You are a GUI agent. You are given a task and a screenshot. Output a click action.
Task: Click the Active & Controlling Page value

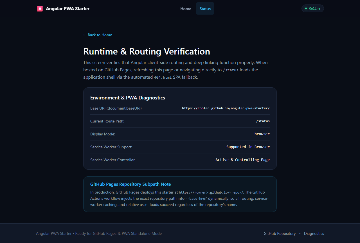[x=242, y=160]
